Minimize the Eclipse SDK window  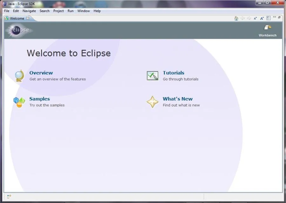(x=260, y=3)
